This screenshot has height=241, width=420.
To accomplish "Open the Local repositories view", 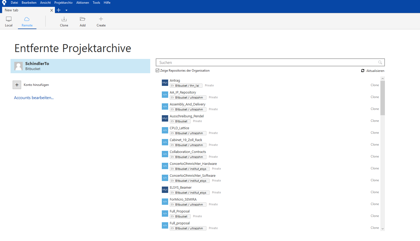I will [x=9, y=22].
